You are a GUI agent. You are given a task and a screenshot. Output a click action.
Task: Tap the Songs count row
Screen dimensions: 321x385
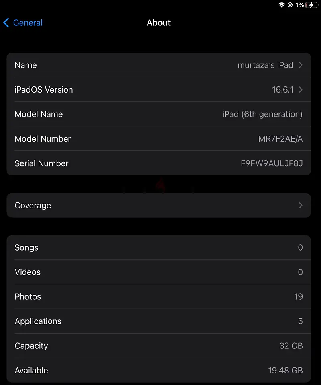click(x=158, y=247)
